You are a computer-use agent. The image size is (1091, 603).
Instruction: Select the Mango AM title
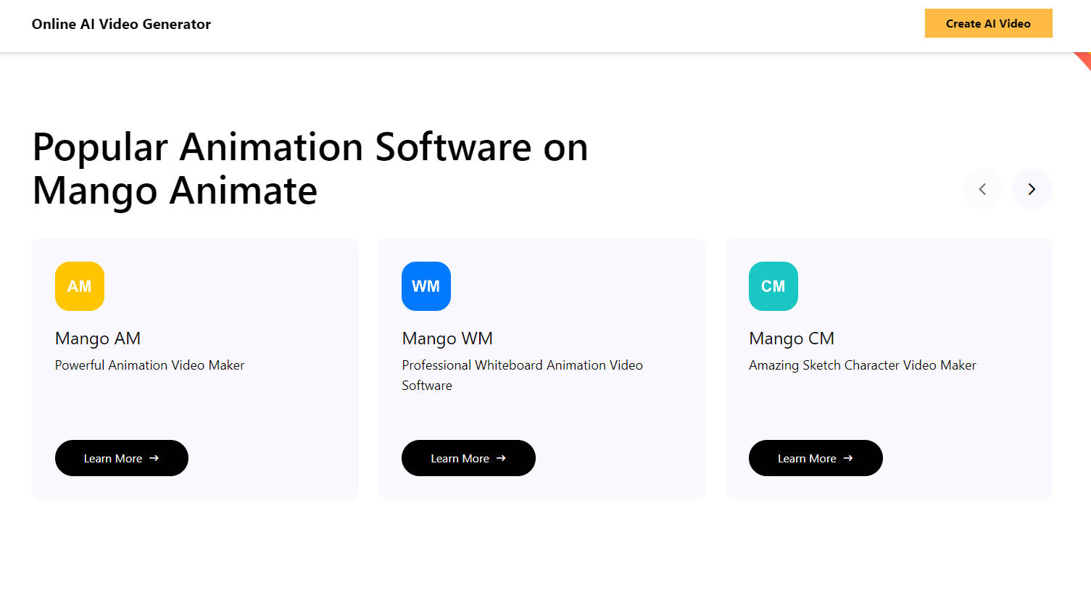click(98, 338)
